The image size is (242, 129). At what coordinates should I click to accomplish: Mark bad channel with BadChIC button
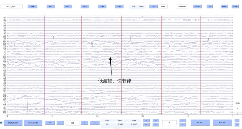222,123
